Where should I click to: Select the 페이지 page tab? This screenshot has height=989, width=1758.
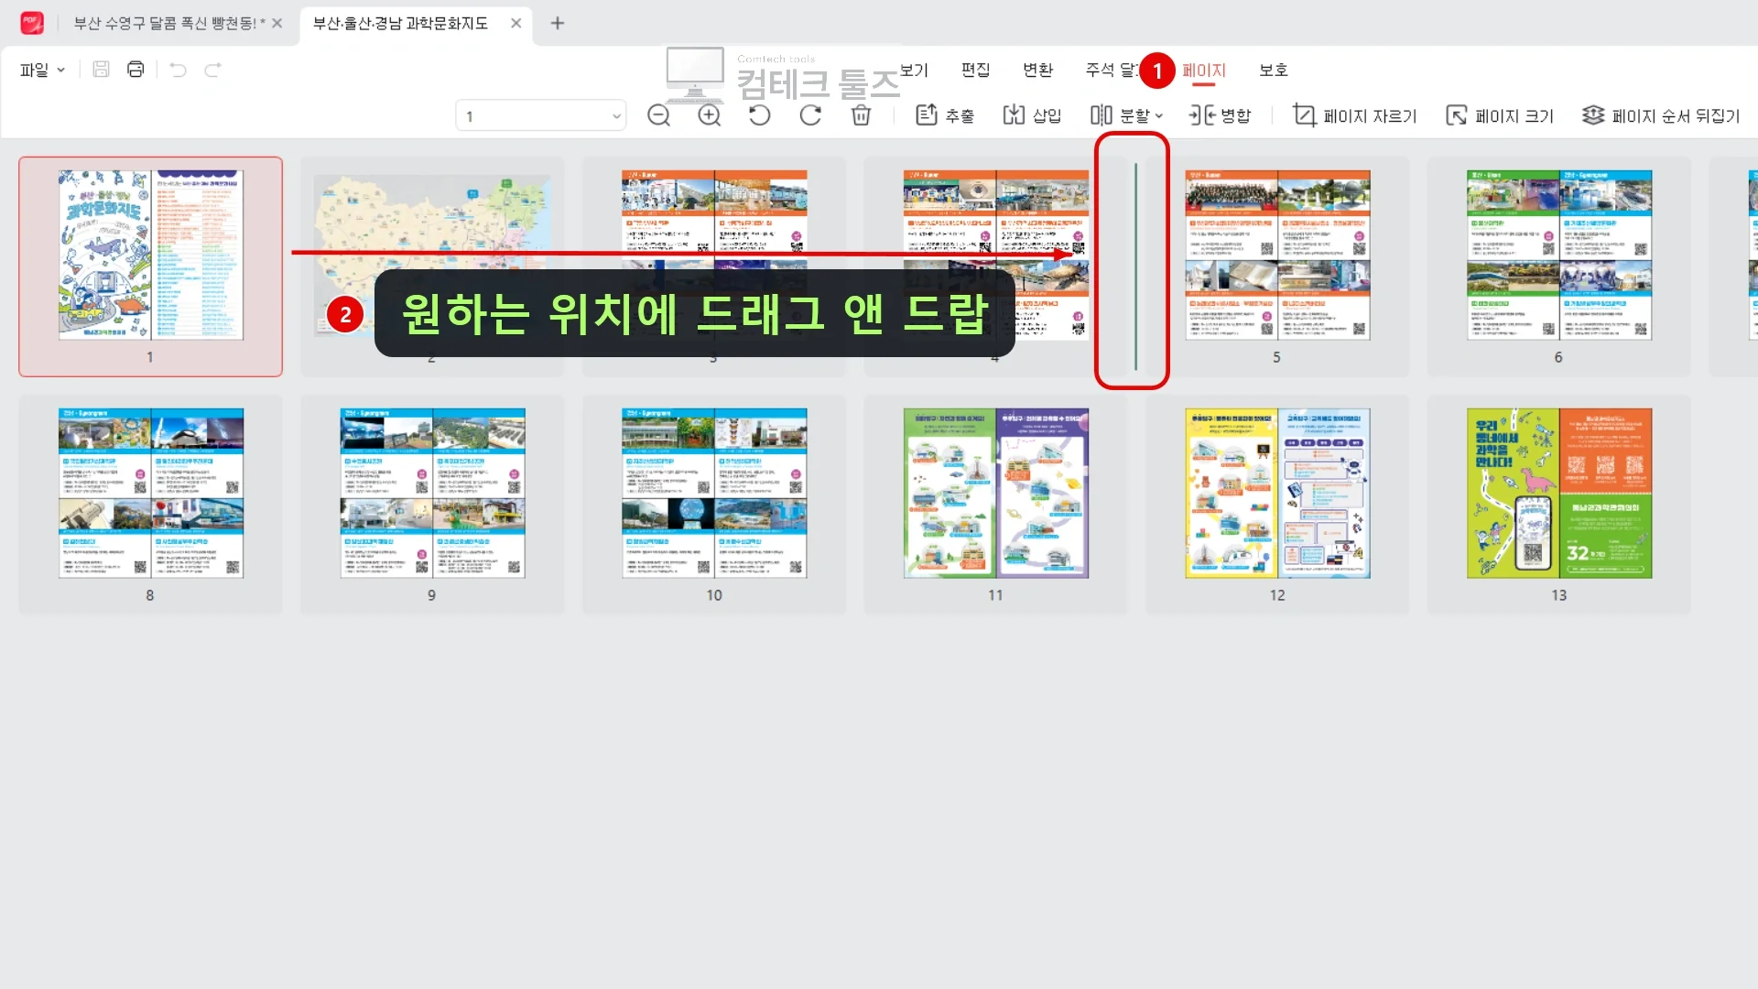point(1203,71)
